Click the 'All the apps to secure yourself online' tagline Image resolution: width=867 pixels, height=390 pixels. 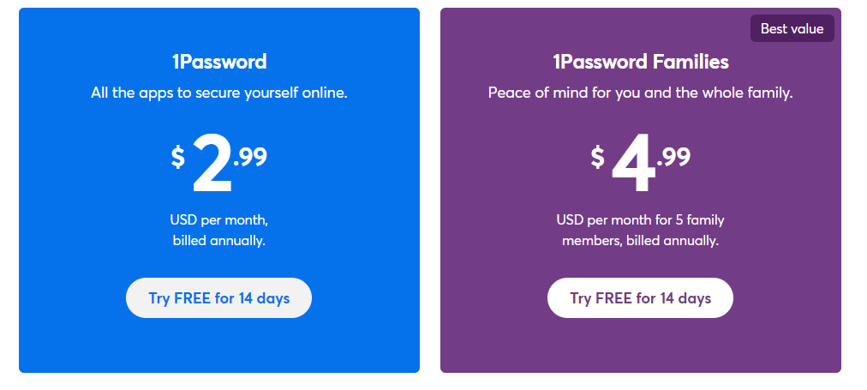click(x=219, y=93)
